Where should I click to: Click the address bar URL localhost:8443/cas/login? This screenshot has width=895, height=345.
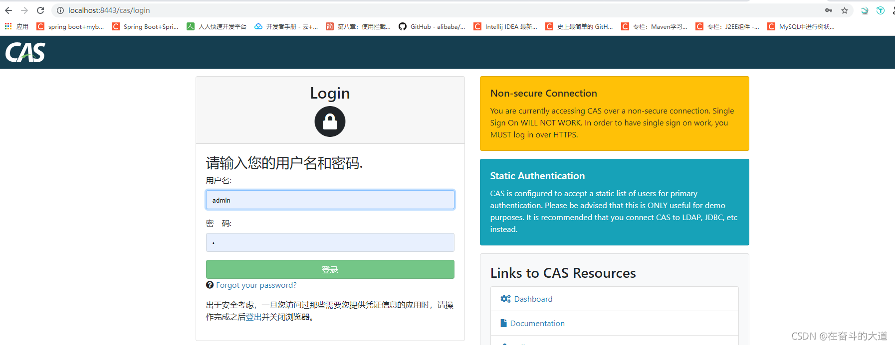click(109, 10)
